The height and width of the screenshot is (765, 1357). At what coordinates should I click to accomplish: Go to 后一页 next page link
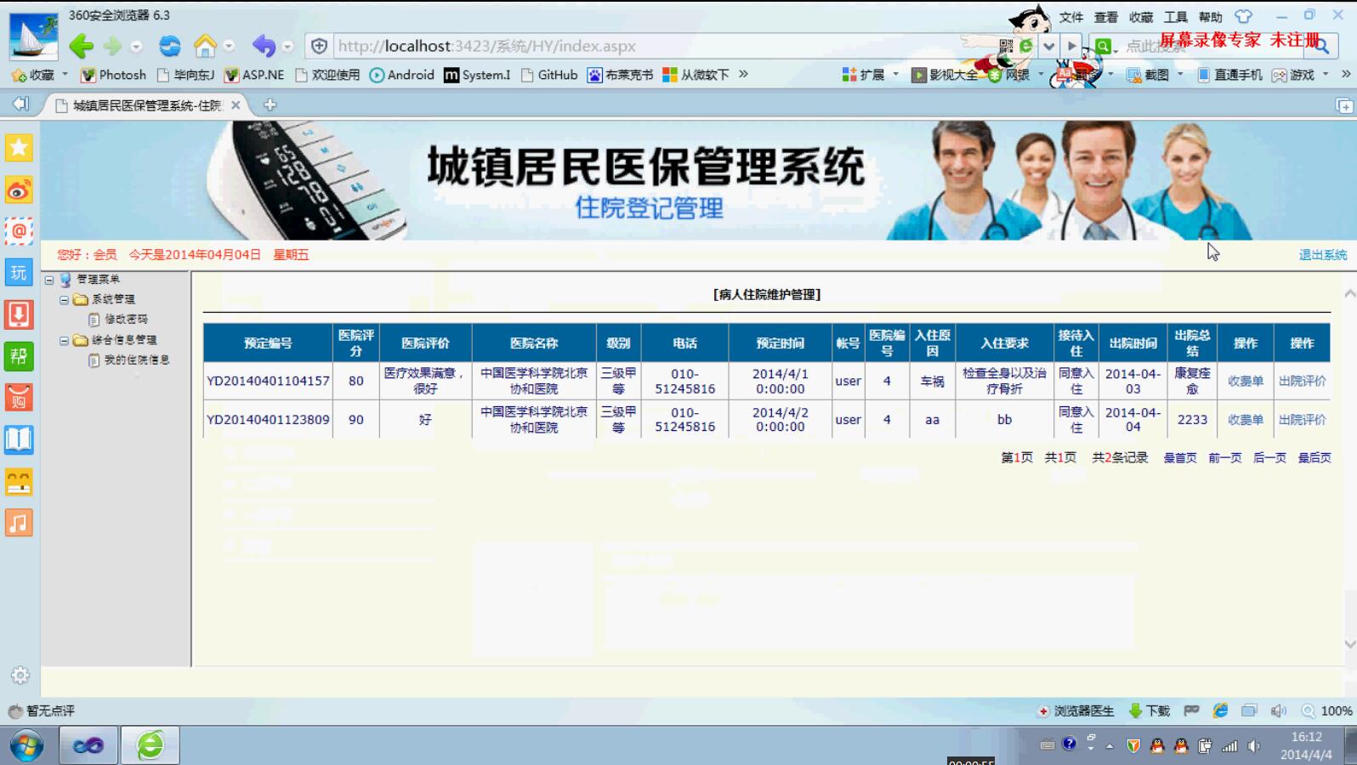point(1269,457)
